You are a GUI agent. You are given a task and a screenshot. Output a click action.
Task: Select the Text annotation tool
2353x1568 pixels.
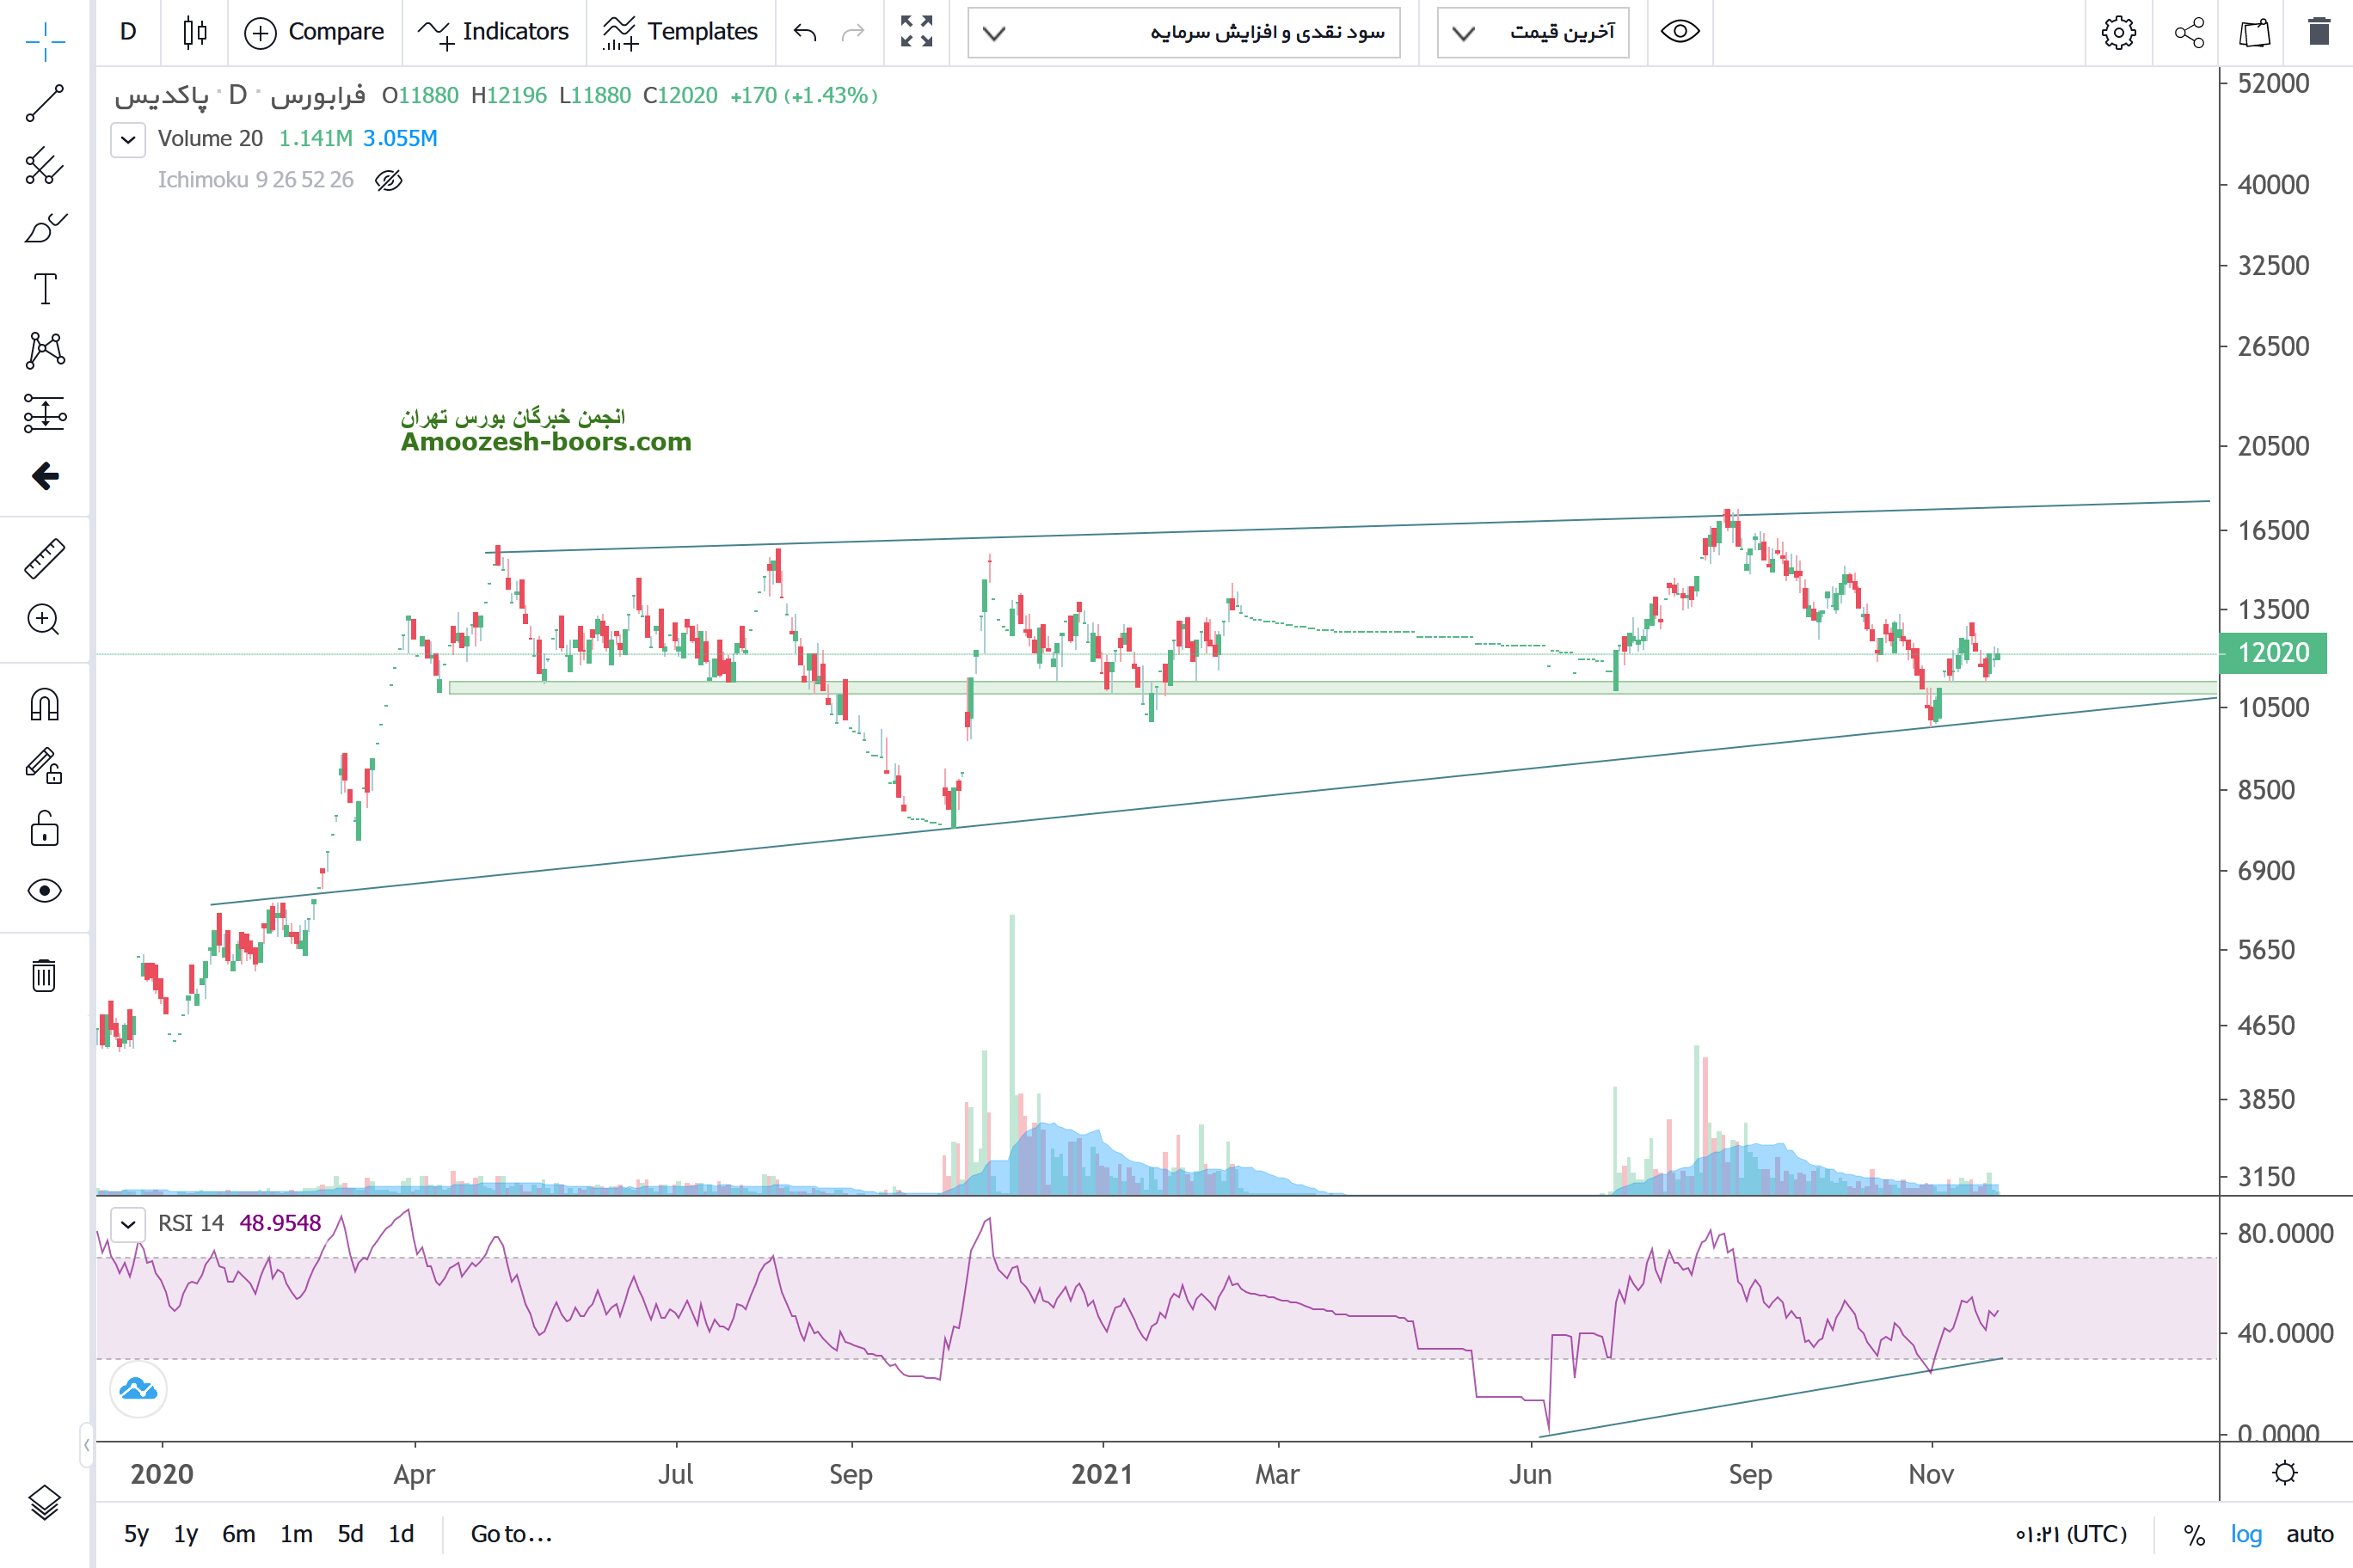coord(45,289)
